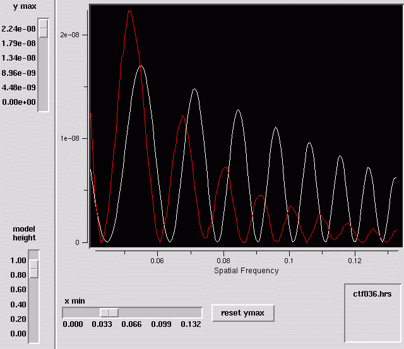
Task: Click the 4.48e-09 y max scale label
Action: (x=18, y=88)
